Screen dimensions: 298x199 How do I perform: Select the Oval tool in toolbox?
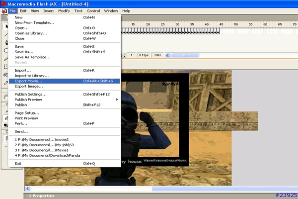[x=6, y=50]
